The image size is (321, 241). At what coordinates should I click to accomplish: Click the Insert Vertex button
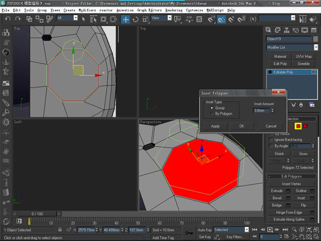(291, 184)
